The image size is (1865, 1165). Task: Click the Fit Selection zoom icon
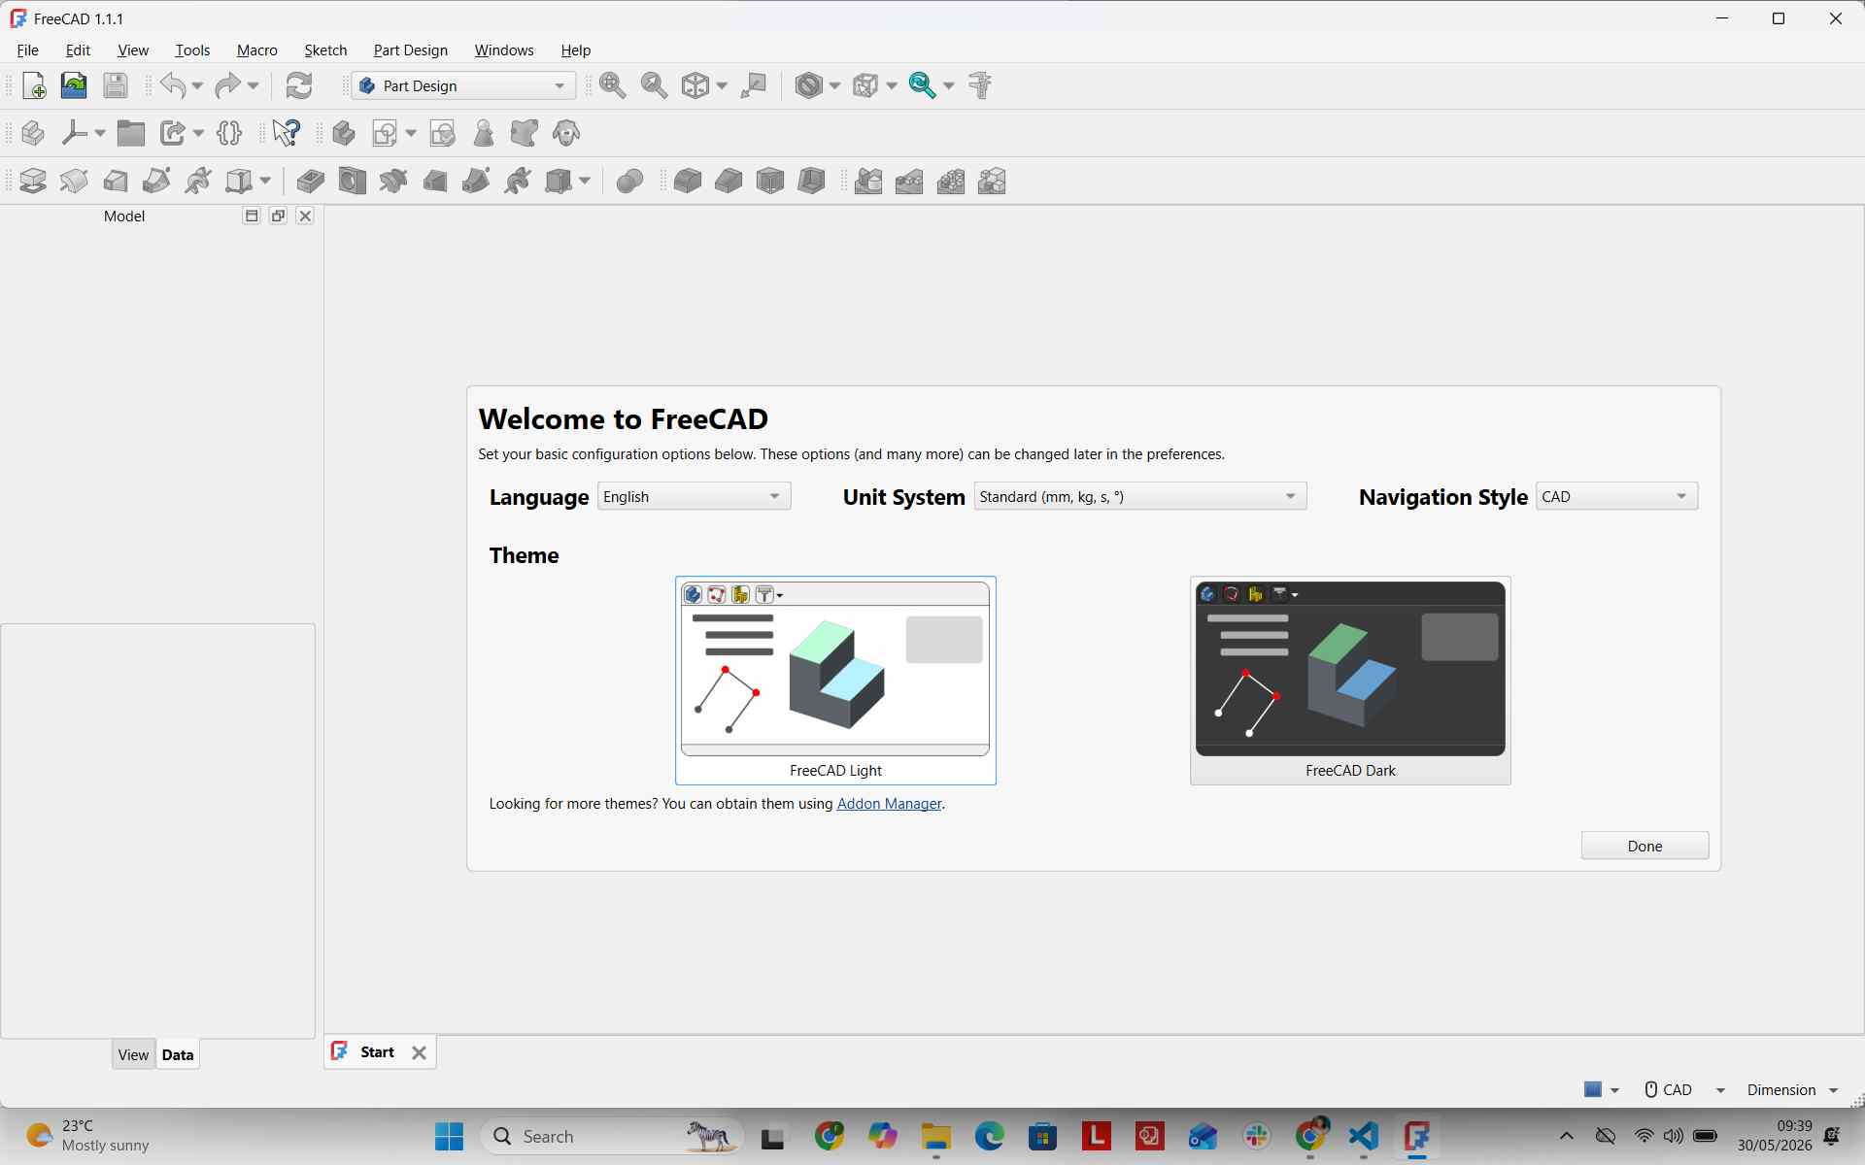click(655, 85)
